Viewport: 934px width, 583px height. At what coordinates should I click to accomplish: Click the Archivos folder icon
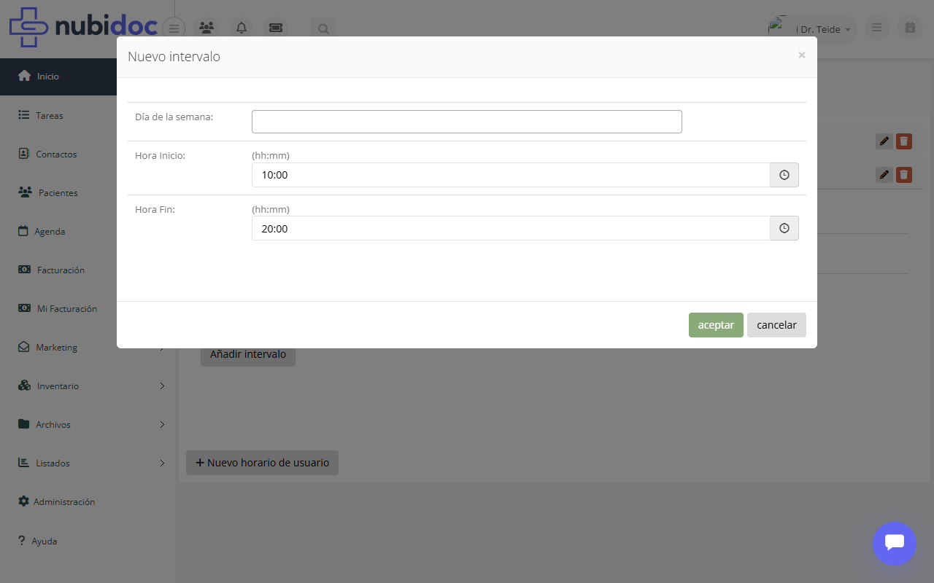point(23,424)
